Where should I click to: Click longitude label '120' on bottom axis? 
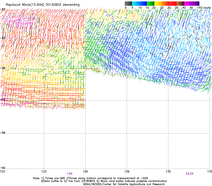2,171
